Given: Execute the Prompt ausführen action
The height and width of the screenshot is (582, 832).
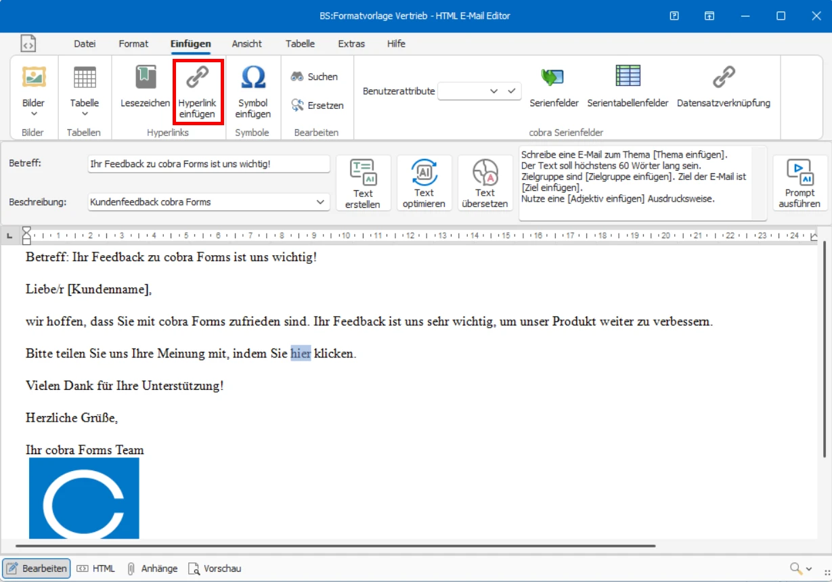Looking at the screenshot, I should 800,181.
